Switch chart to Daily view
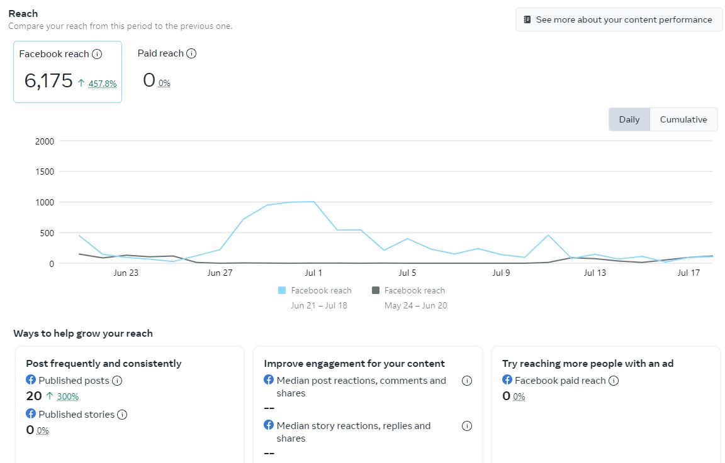725x463 pixels. pyautogui.click(x=629, y=119)
